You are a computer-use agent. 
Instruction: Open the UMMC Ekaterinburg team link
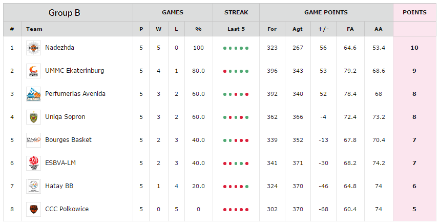click(74, 71)
